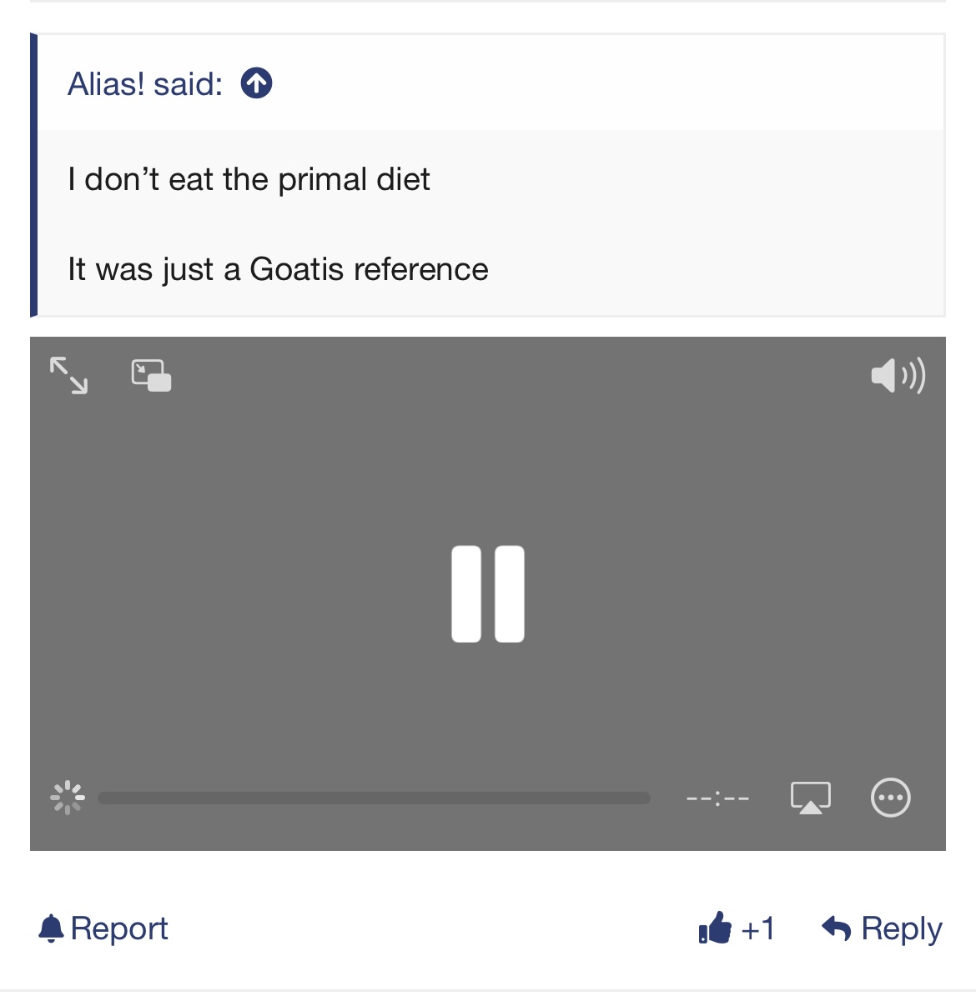Click the "Reply" text label

point(901,928)
